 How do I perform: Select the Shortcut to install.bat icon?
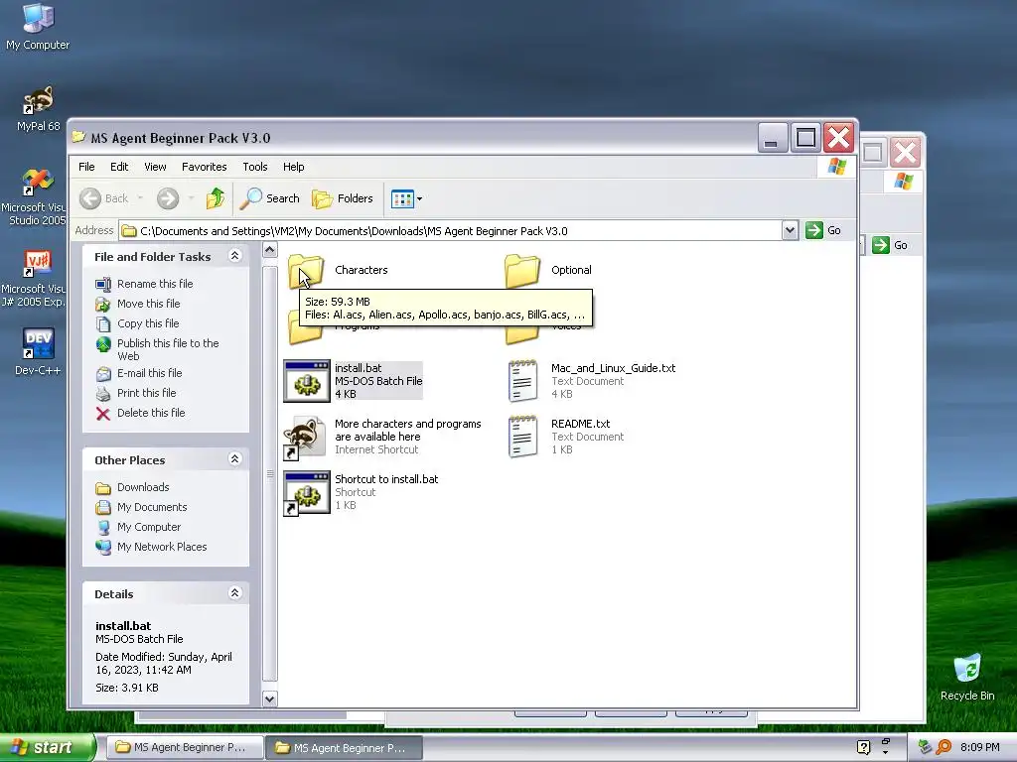[x=306, y=493]
